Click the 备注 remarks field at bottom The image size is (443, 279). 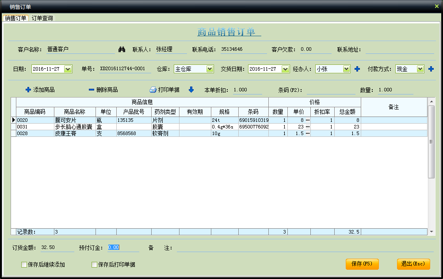tap(305, 248)
